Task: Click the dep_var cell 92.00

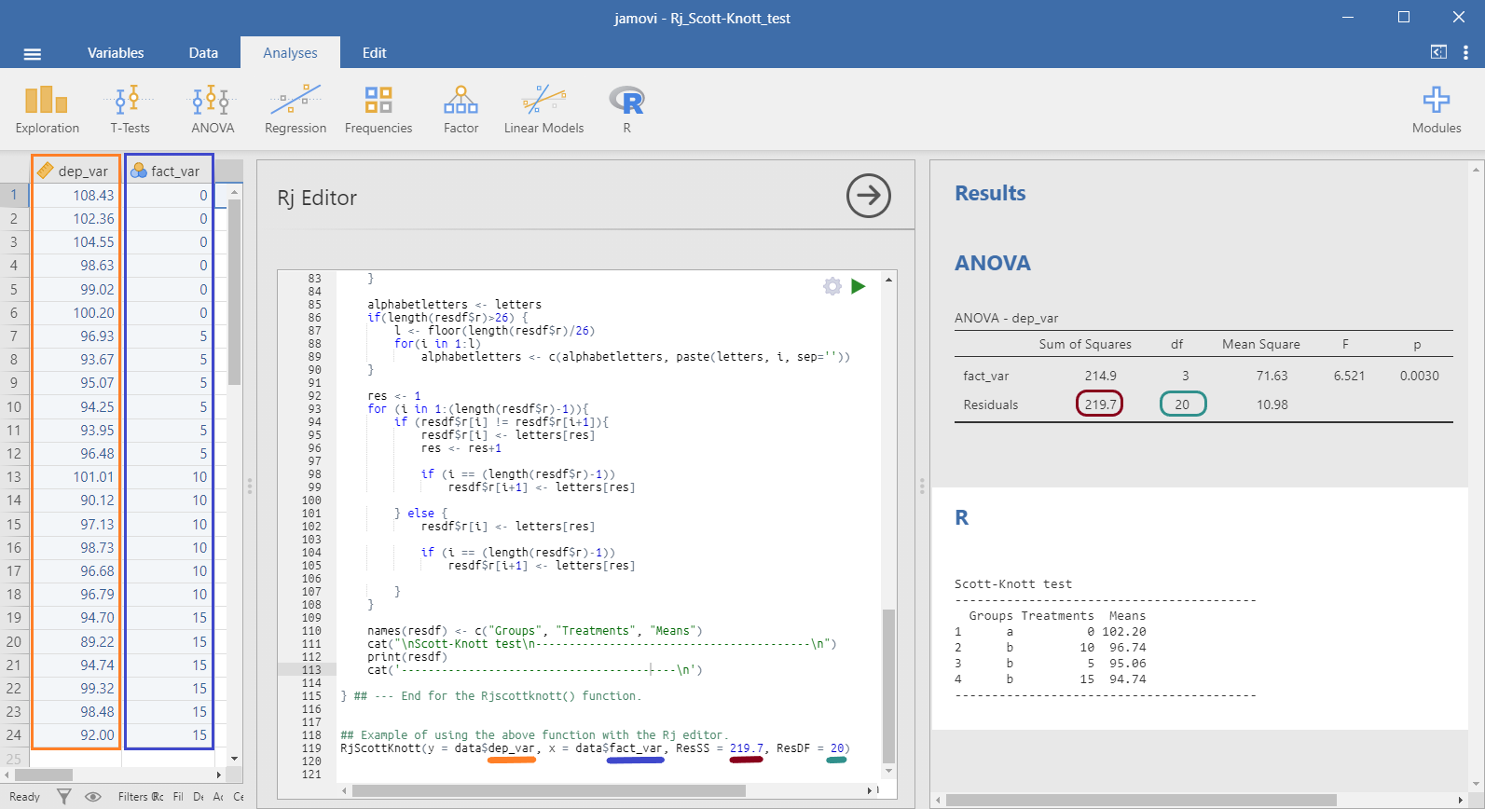Action: tap(76, 734)
